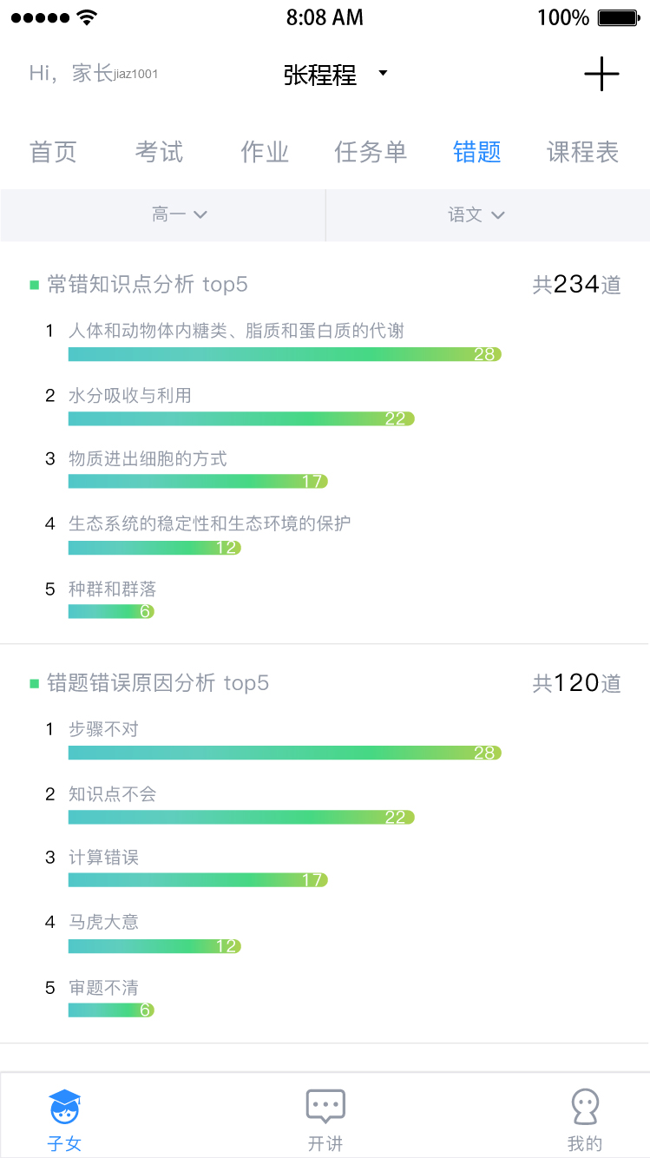Go to the 作业 tab
650x1158 pixels.
[x=265, y=153]
